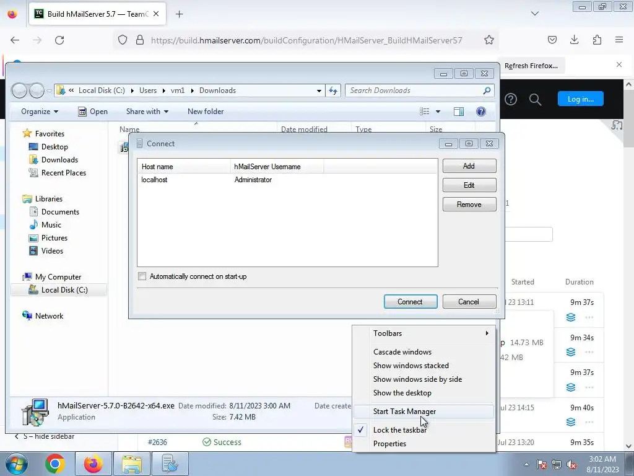Open Firefox hamburger application menu
The width and height of the screenshot is (634, 476).
click(619, 40)
